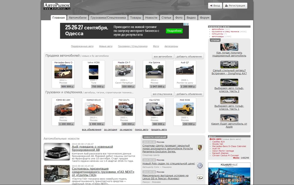Click the Porsche logo beside news item

[200, 147]
